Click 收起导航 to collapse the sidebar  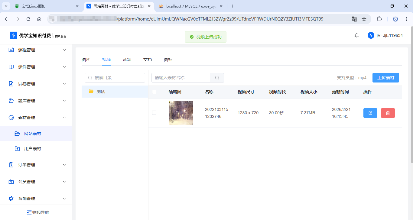tap(38, 212)
